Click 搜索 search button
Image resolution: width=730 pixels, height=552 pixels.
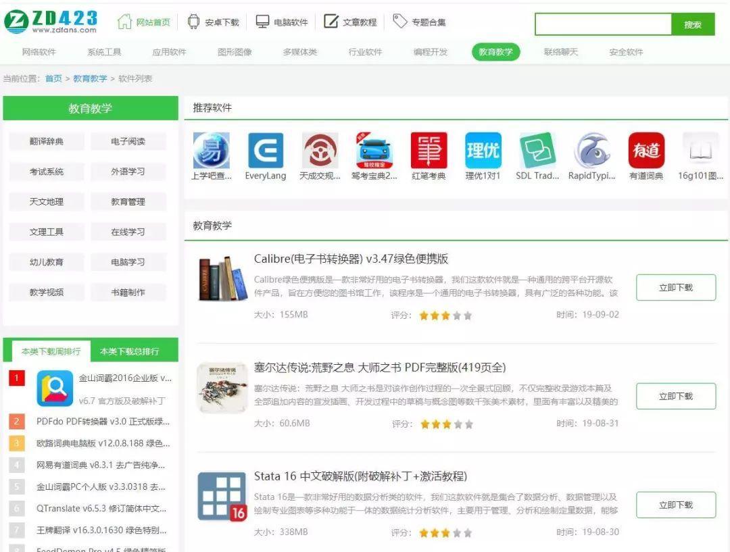[x=692, y=25]
